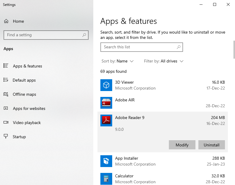Screen dimensions: 235x185
Task: Select the 3D Viewer app entry
Action: [163, 85]
